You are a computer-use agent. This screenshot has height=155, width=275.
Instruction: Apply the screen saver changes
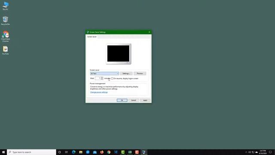coord(145,100)
